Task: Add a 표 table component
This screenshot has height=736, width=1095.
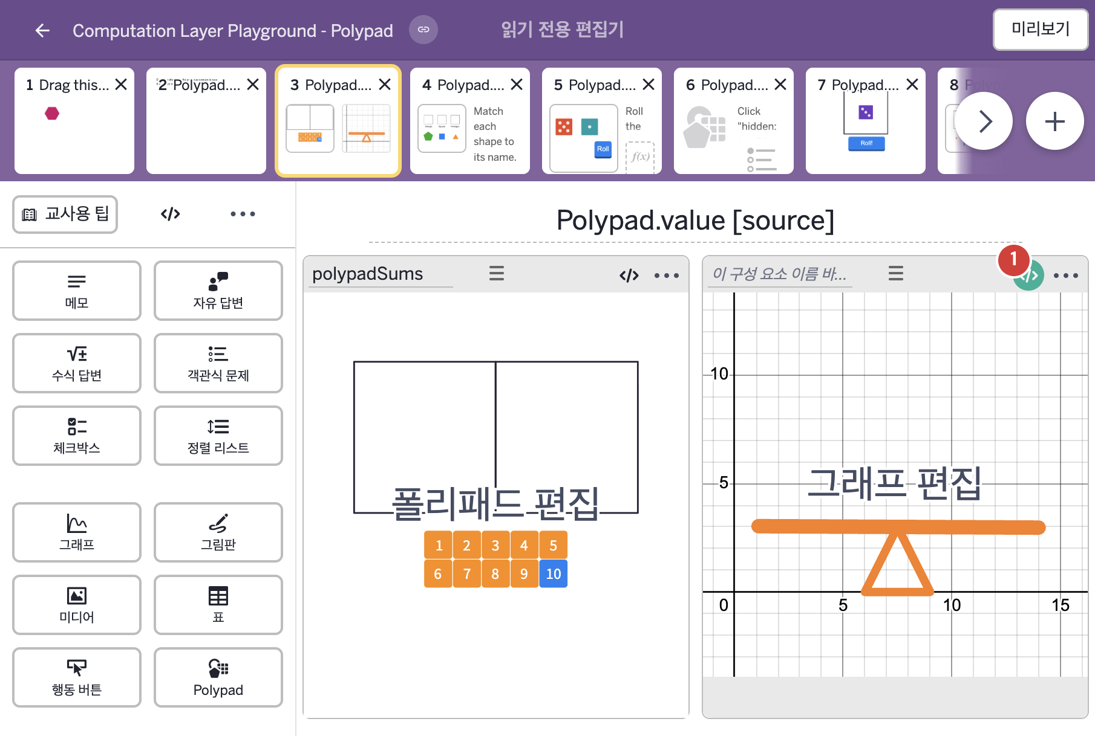Action: (x=218, y=605)
